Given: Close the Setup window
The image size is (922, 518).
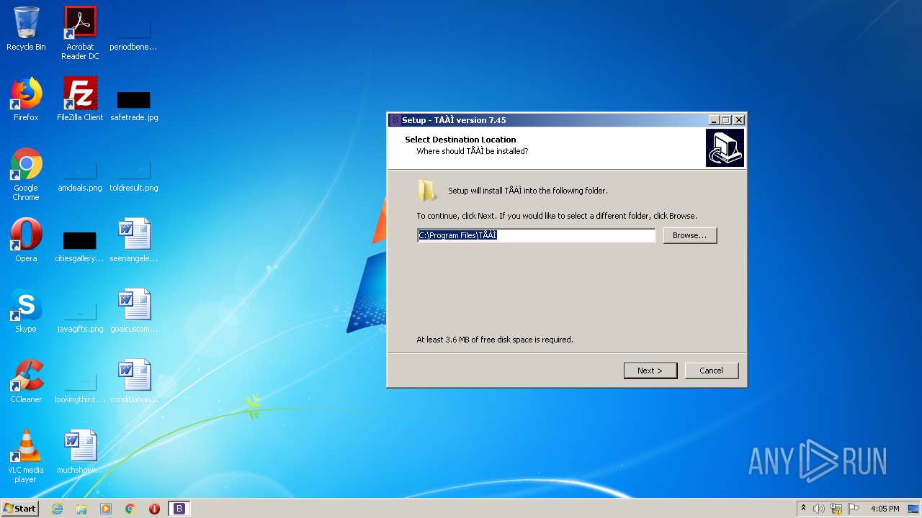Looking at the screenshot, I should [x=738, y=120].
